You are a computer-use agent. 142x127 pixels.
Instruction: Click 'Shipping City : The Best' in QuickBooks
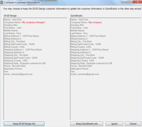pos(82,55)
